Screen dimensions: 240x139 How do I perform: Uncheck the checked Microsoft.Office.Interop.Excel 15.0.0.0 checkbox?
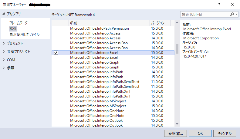pyautogui.click(x=56, y=53)
